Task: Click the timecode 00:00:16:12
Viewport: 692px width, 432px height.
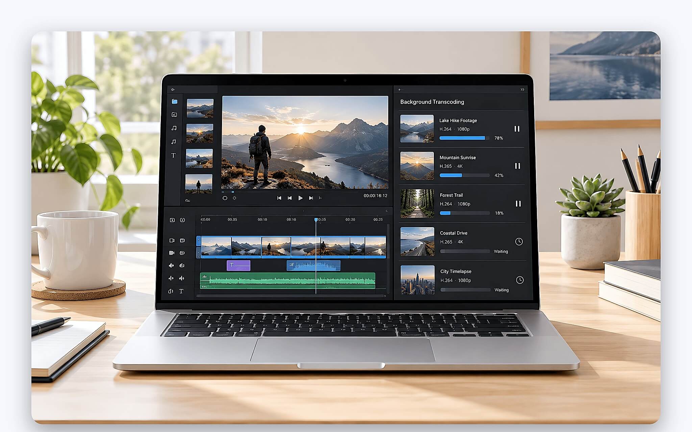Action: pos(375,196)
